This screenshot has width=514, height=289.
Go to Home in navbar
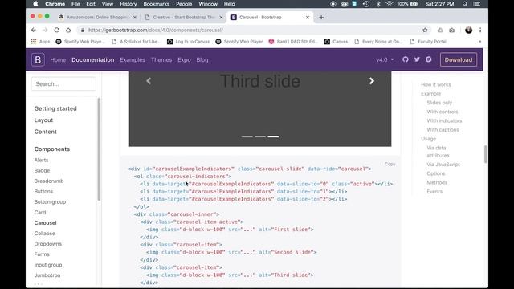coord(58,60)
